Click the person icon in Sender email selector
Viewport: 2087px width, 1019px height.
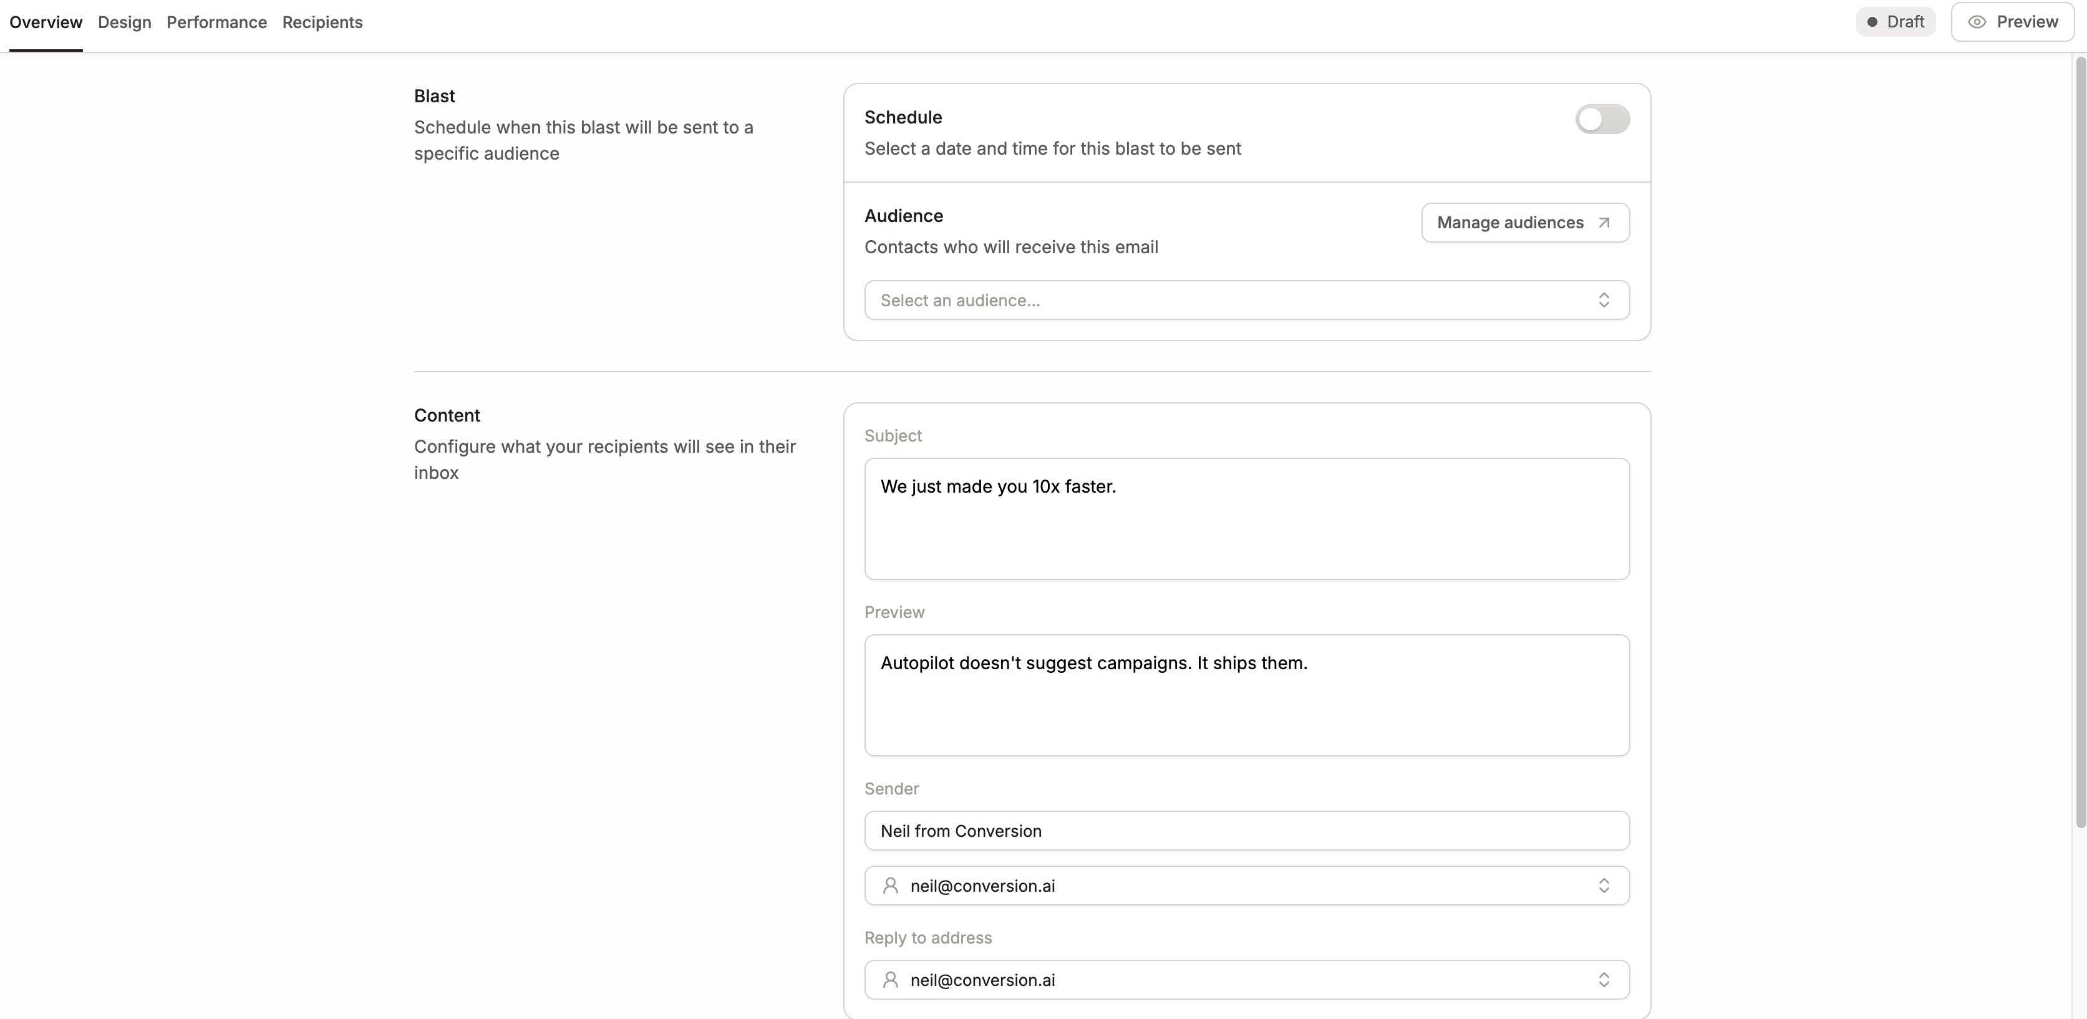(x=891, y=886)
